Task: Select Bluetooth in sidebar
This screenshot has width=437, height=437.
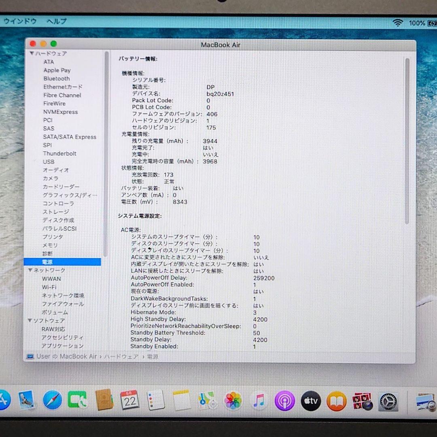Action: tap(57, 78)
